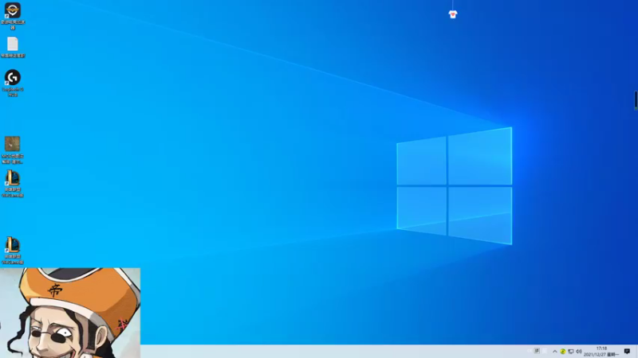Click the hanging T-shirt widget at top
This screenshot has height=358, width=638.
[x=453, y=14]
